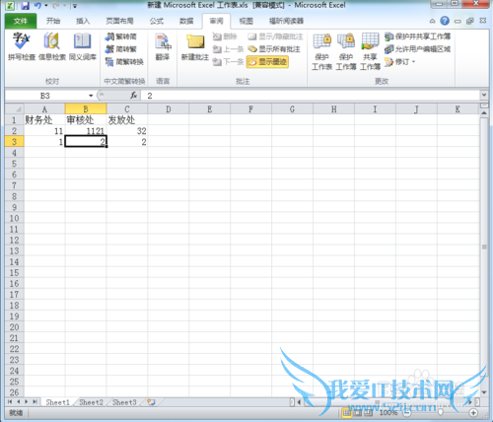Switch to the 页面布局 tab
The image size is (493, 422).
(119, 21)
